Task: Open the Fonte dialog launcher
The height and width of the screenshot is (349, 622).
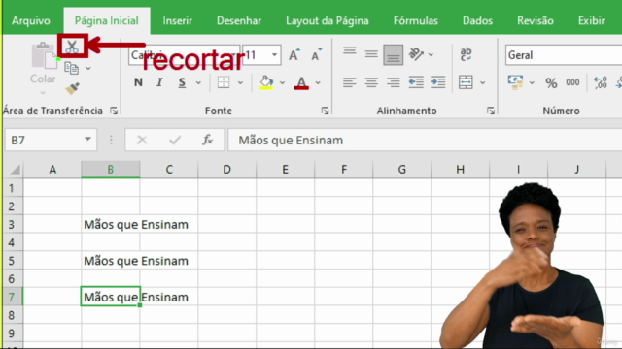Action: click(x=326, y=111)
